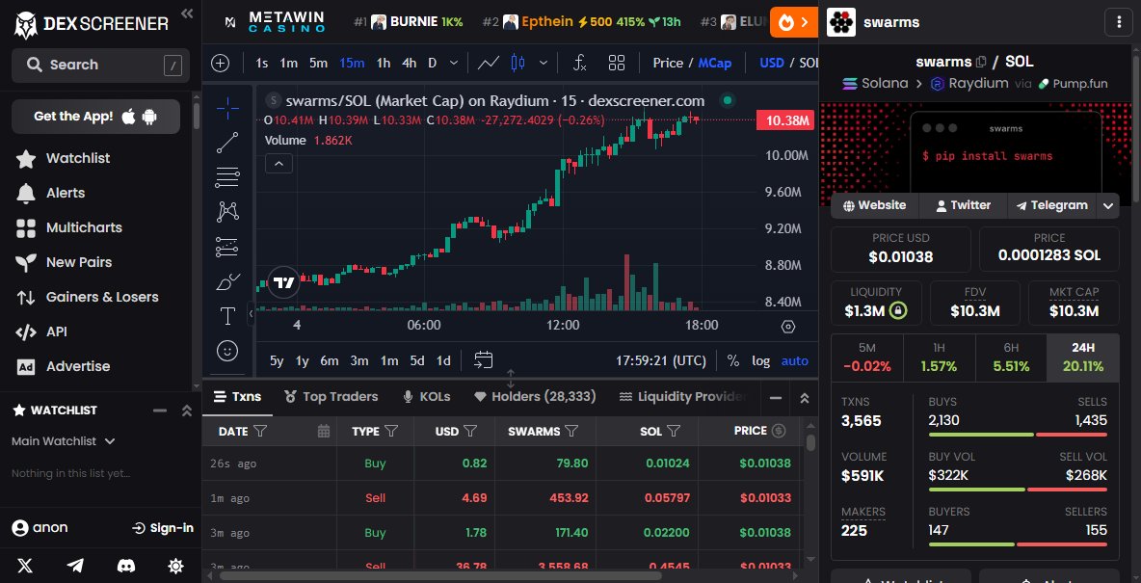Set chart range to 6m
Screen dimensions: 1141x583
pos(330,361)
